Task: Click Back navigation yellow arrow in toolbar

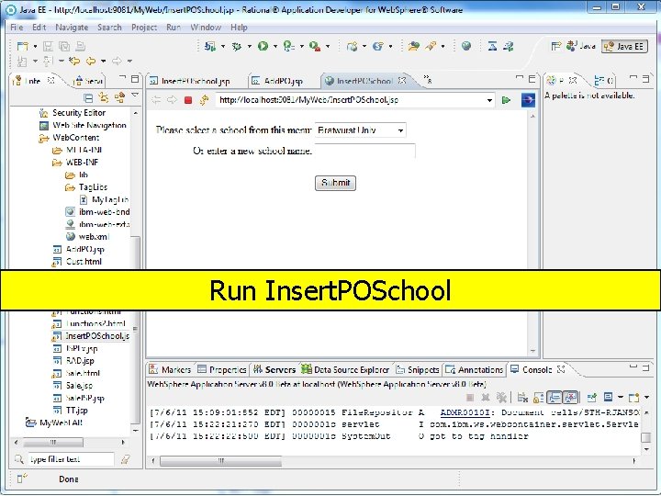Action: click(91, 62)
